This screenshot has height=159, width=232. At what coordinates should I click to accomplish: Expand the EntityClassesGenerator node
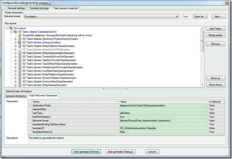click(x=15, y=85)
